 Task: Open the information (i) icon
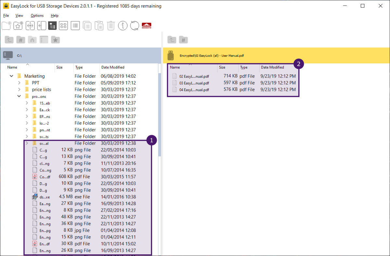coord(123,25)
